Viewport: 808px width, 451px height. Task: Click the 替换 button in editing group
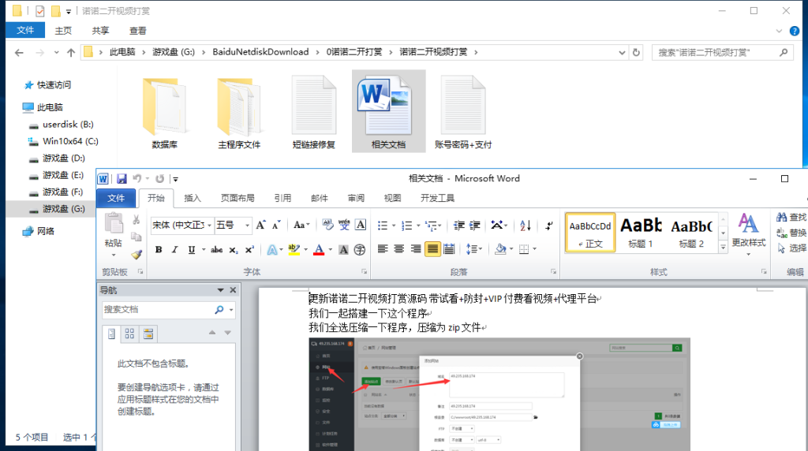(791, 233)
